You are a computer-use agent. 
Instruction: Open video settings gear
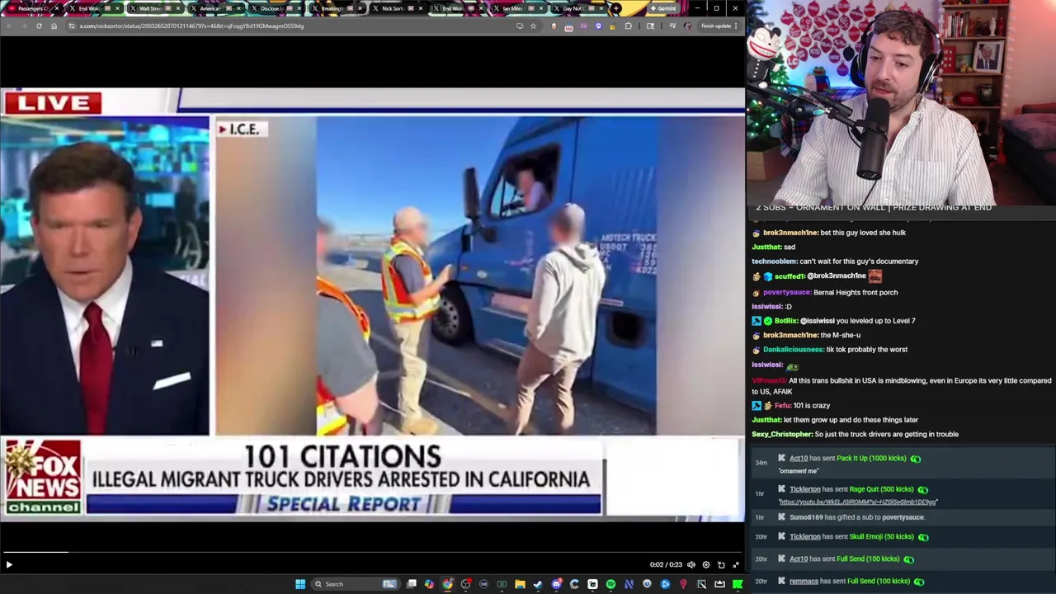click(x=706, y=564)
